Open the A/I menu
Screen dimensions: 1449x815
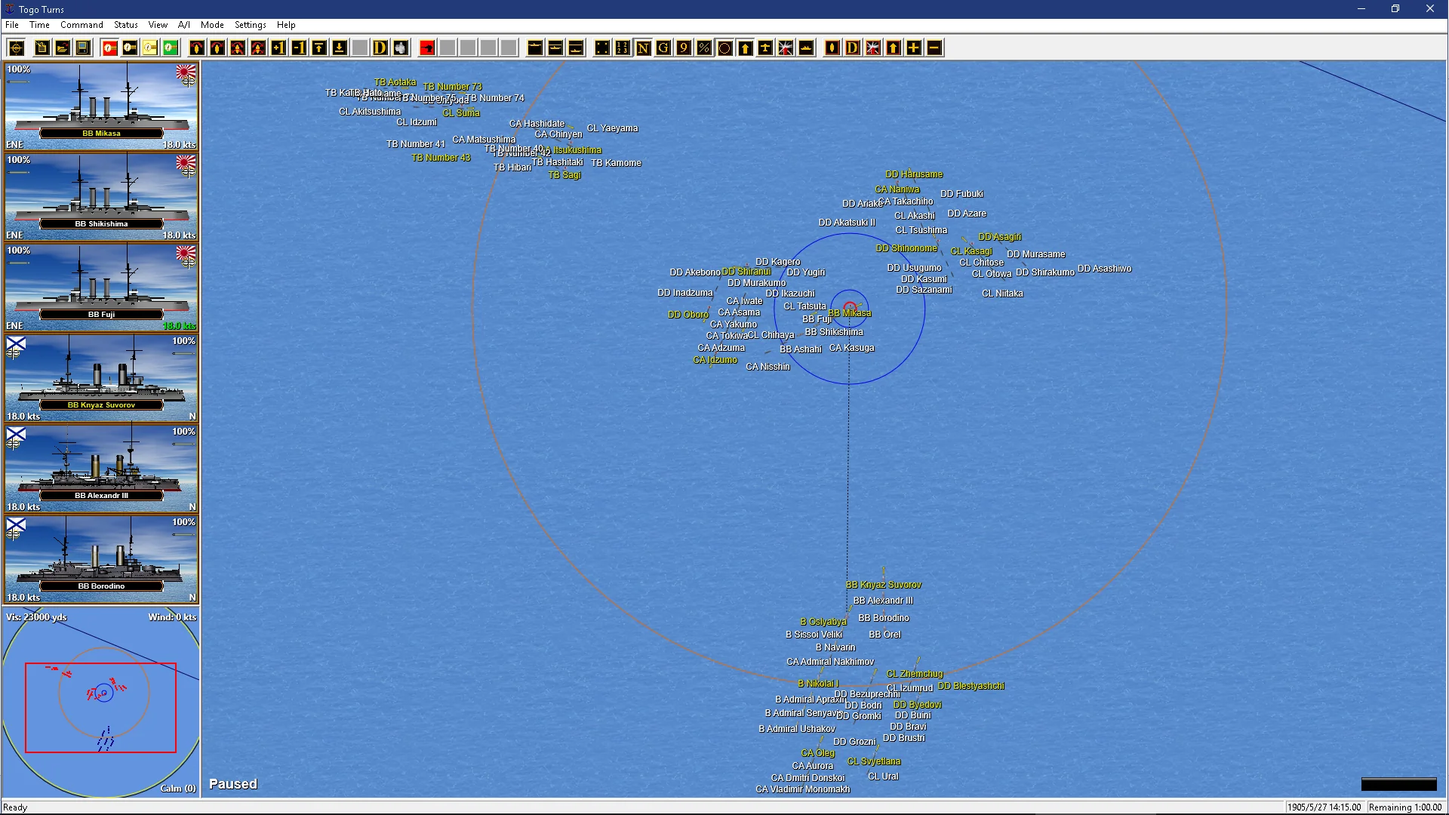click(x=184, y=25)
